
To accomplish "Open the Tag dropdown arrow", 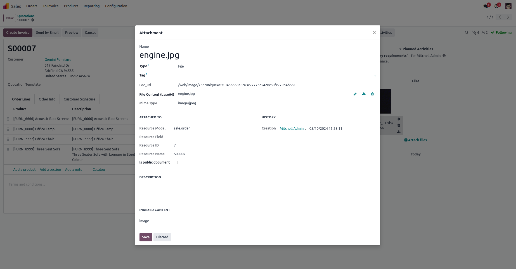I will pos(375,76).
